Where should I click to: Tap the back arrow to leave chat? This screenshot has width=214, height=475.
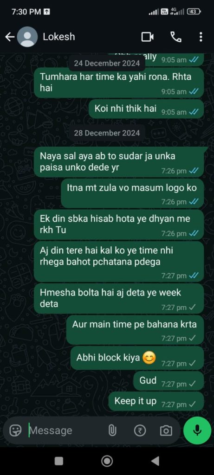[x=10, y=37]
